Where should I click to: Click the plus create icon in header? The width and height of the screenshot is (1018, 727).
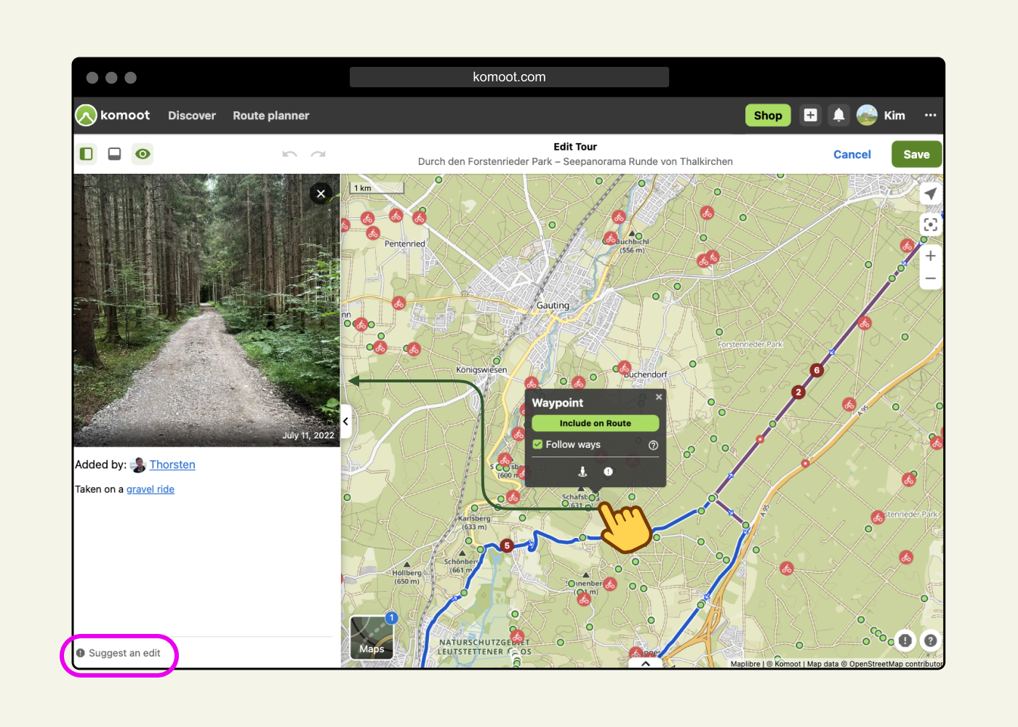coord(810,116)
